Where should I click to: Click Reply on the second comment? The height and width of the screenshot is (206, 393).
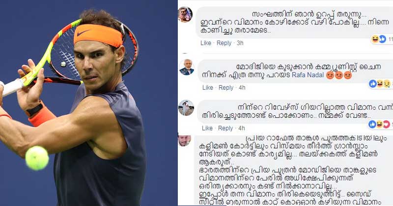[x=226, y=88]
